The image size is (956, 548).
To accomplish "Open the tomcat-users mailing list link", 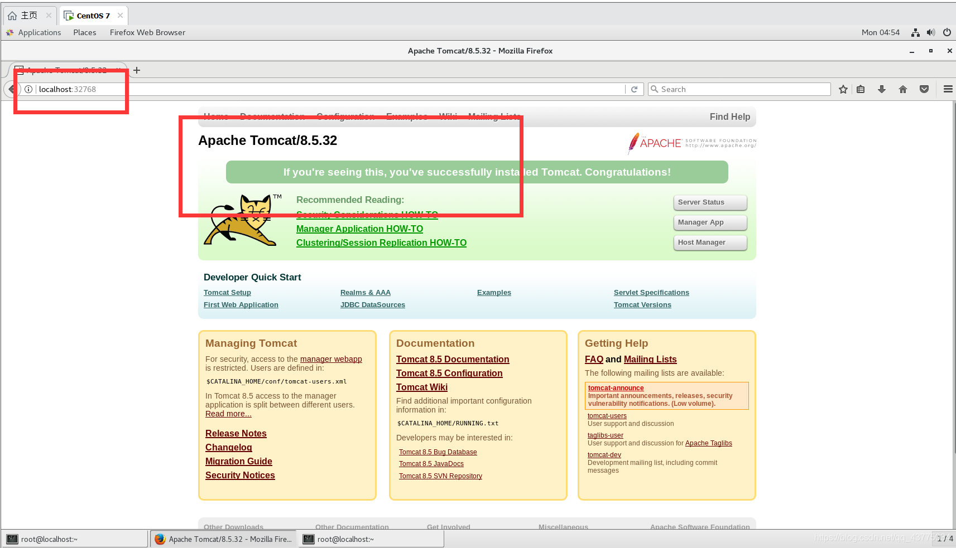I will [x=607, y=416].
